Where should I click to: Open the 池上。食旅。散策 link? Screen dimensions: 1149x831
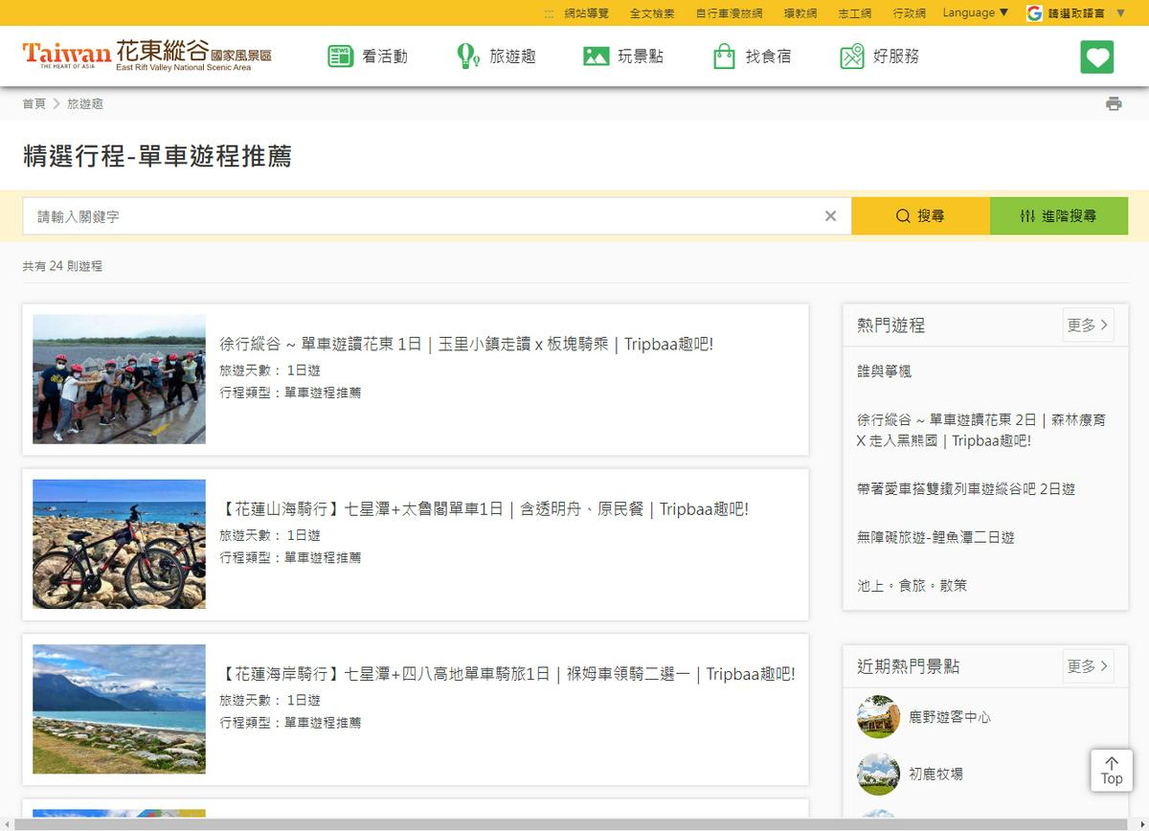click(x=912, y=585)
